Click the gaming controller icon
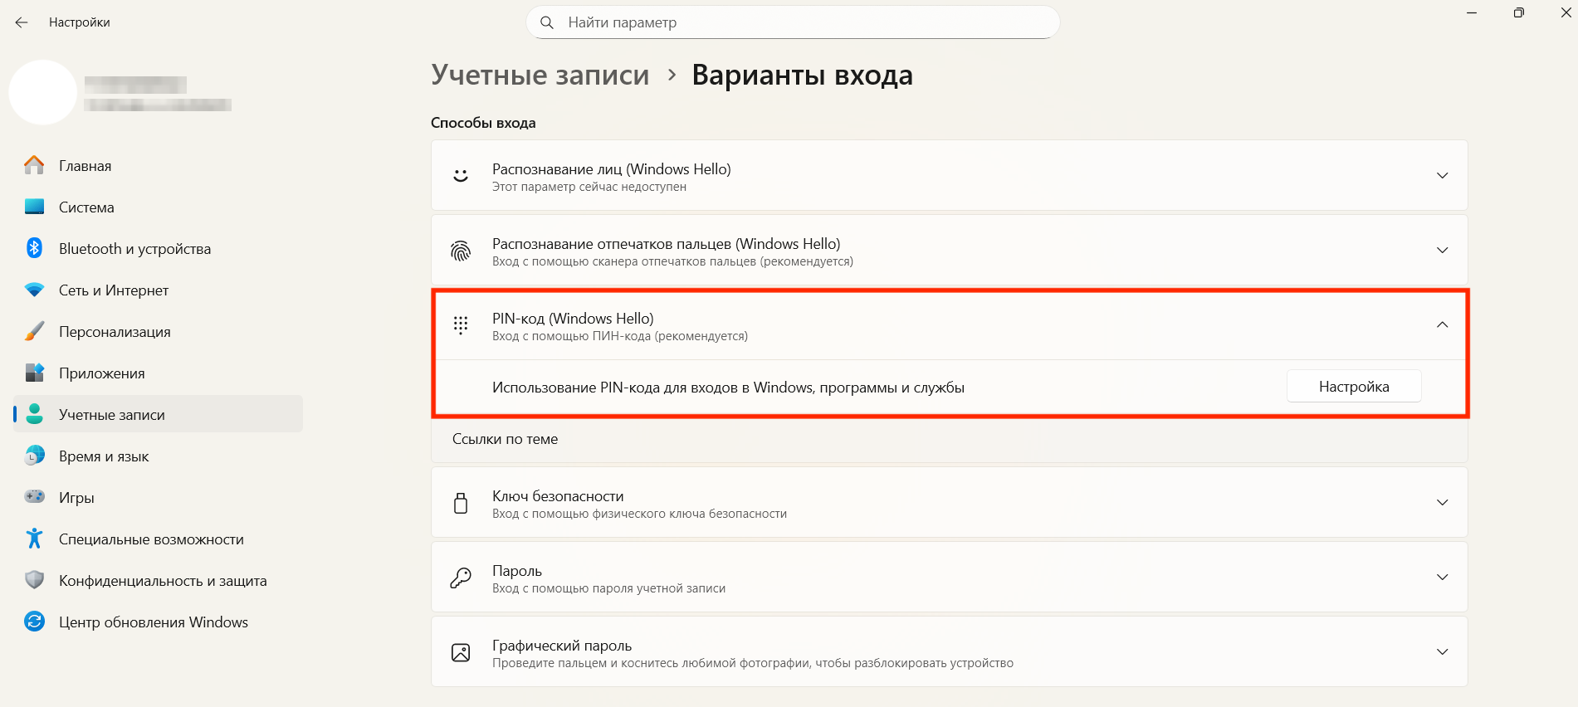 pos(34,497)
